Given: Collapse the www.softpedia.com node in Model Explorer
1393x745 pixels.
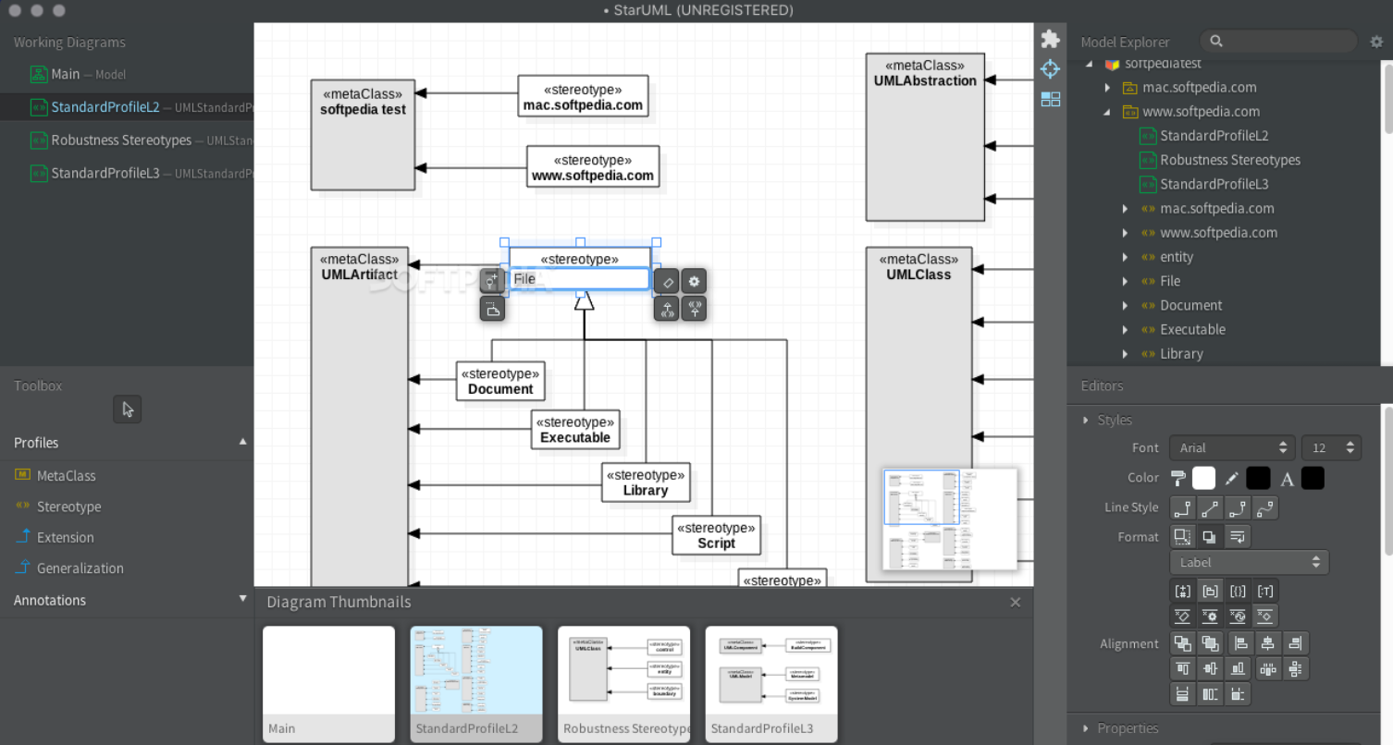Looking at the screenshot, I should pyautogui.click(x=1106, y=111).
